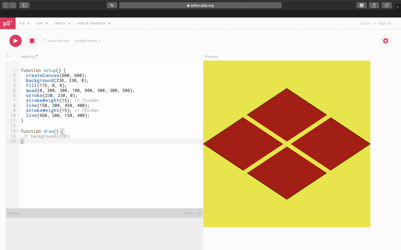Screen dimensions: 401x250
Task: Open the Edit menu
Action: coord(42,23)
